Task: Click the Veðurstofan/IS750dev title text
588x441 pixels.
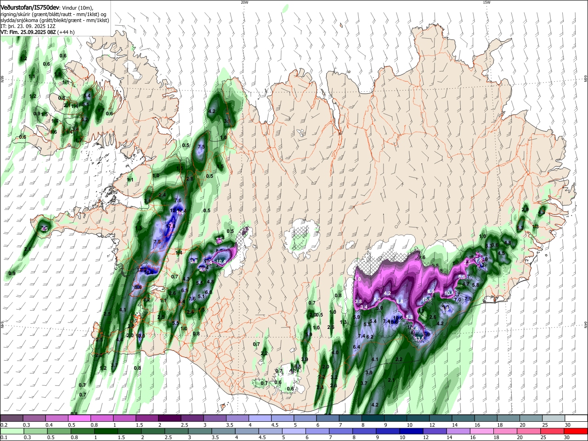Action: [x=30, y=7]
